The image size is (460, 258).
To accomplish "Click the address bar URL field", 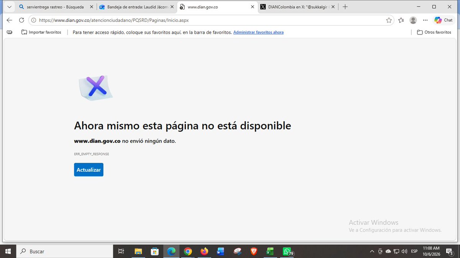I will pyautogui.click(x=211, y=20).
